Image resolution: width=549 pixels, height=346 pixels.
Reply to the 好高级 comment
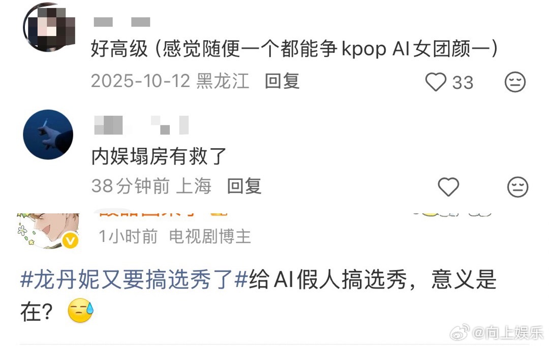point(282,81)
